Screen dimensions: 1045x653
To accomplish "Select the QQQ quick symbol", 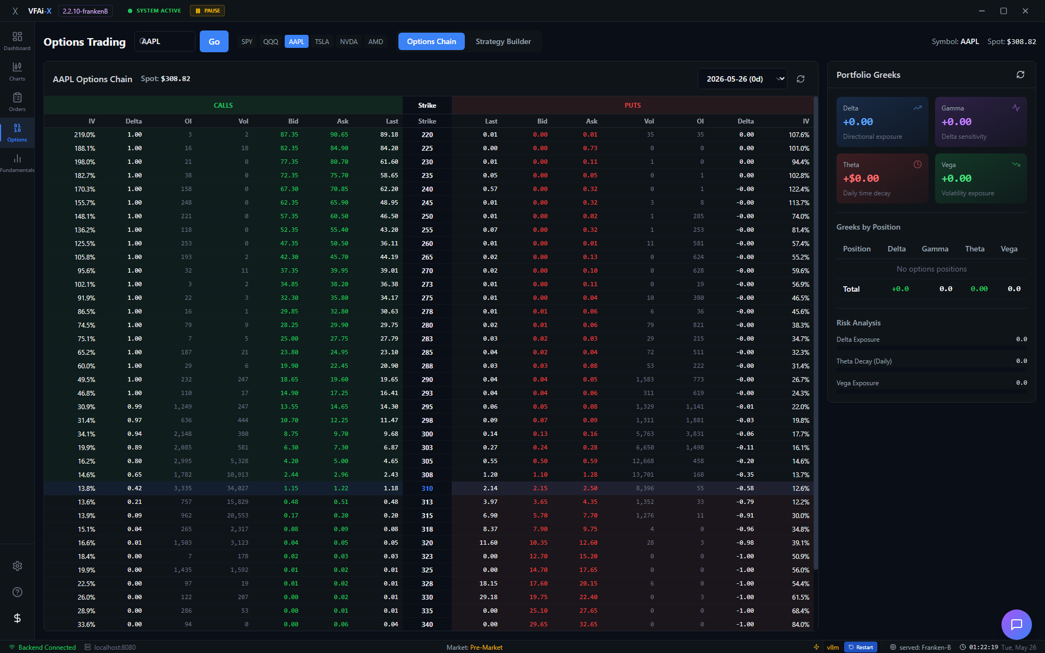I will 271,41.
